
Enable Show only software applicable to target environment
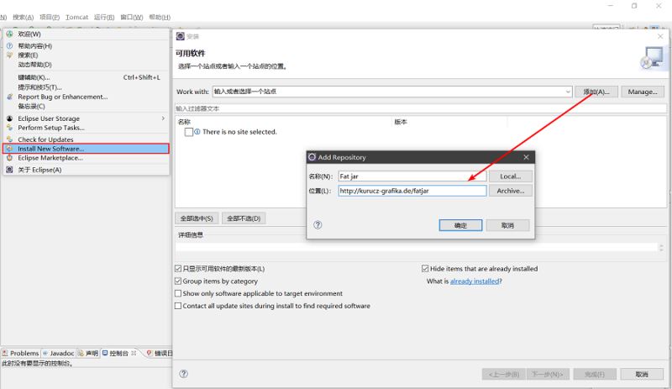point(178,293)
